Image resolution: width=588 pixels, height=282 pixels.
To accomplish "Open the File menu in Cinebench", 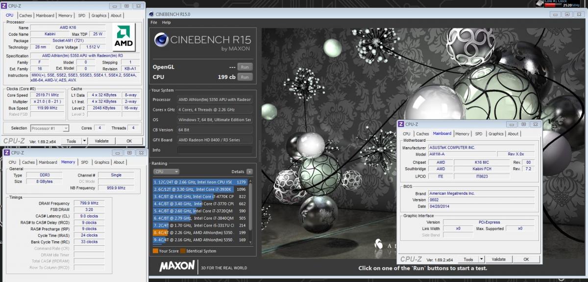I will coord(154,23).
